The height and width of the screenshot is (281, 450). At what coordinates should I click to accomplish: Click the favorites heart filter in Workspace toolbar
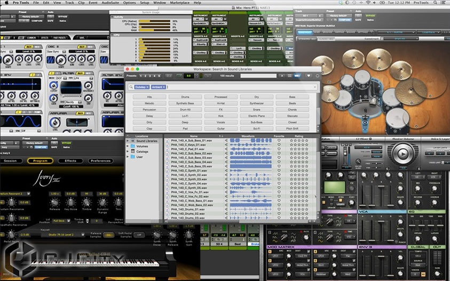[309, 76]
